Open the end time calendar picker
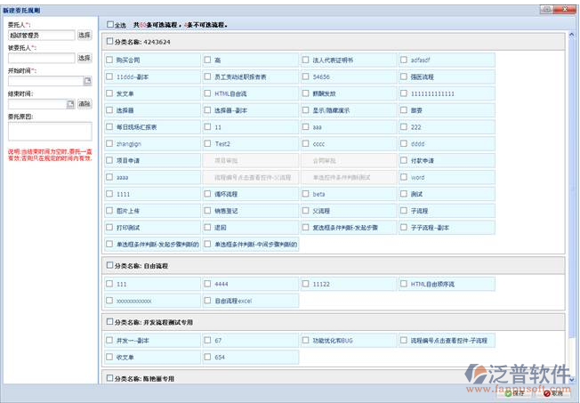This screenshot has height=403, width=580. 71,104
